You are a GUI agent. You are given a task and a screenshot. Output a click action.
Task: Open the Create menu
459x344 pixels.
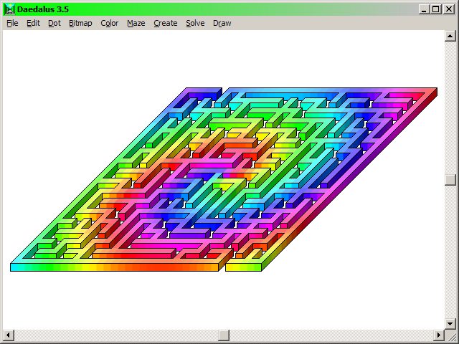166,23
